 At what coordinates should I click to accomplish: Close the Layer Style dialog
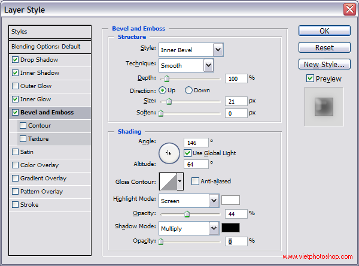[x=349, y=10]
